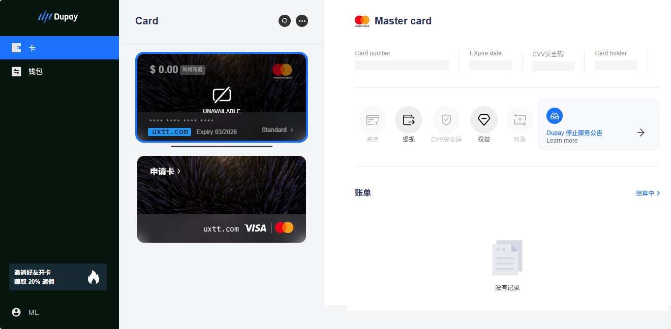Click arrow on the service notice banner
Image resolution: width=671 pixels, height=329 pixels.
tap(641, 133)
